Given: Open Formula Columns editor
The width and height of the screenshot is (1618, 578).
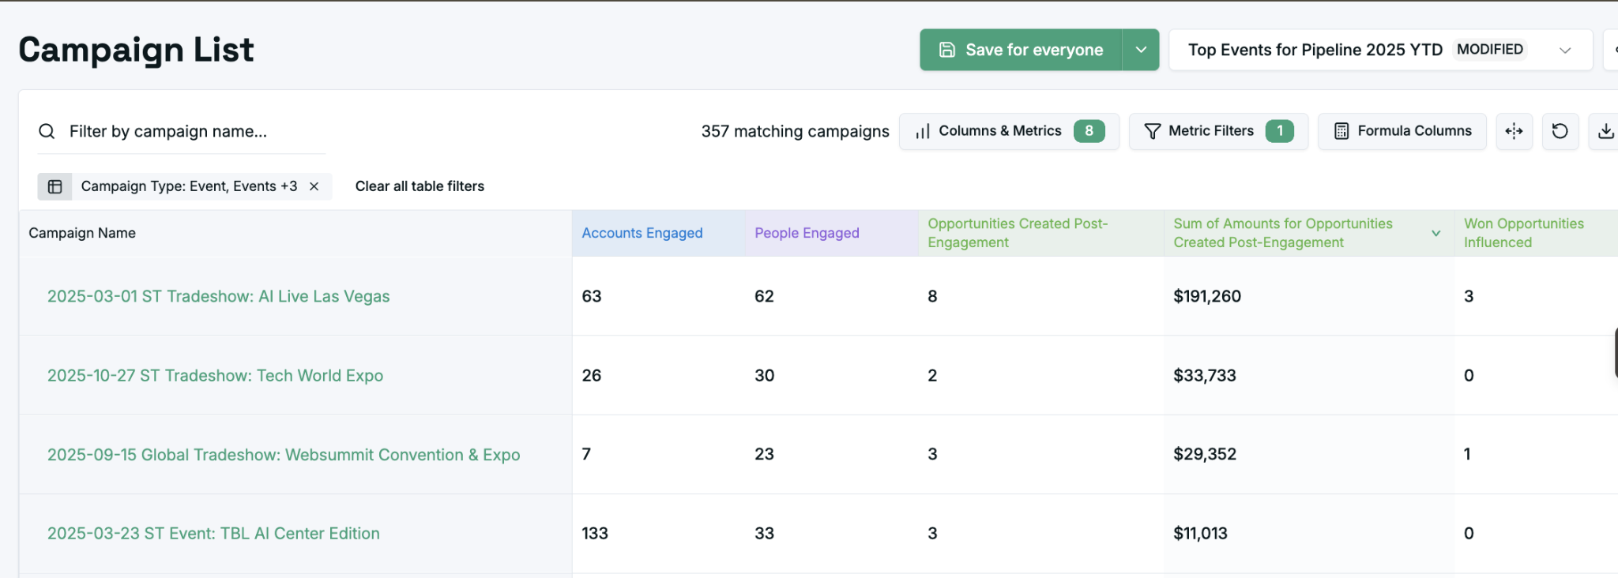Looking at the screenshot, I should point(1402,131).
